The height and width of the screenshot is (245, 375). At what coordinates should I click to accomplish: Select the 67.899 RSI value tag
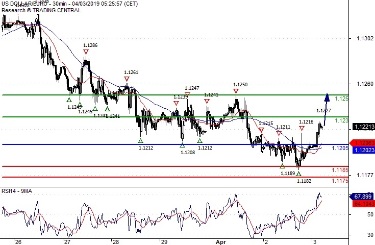pyautogui.click(x=362, y=197)
